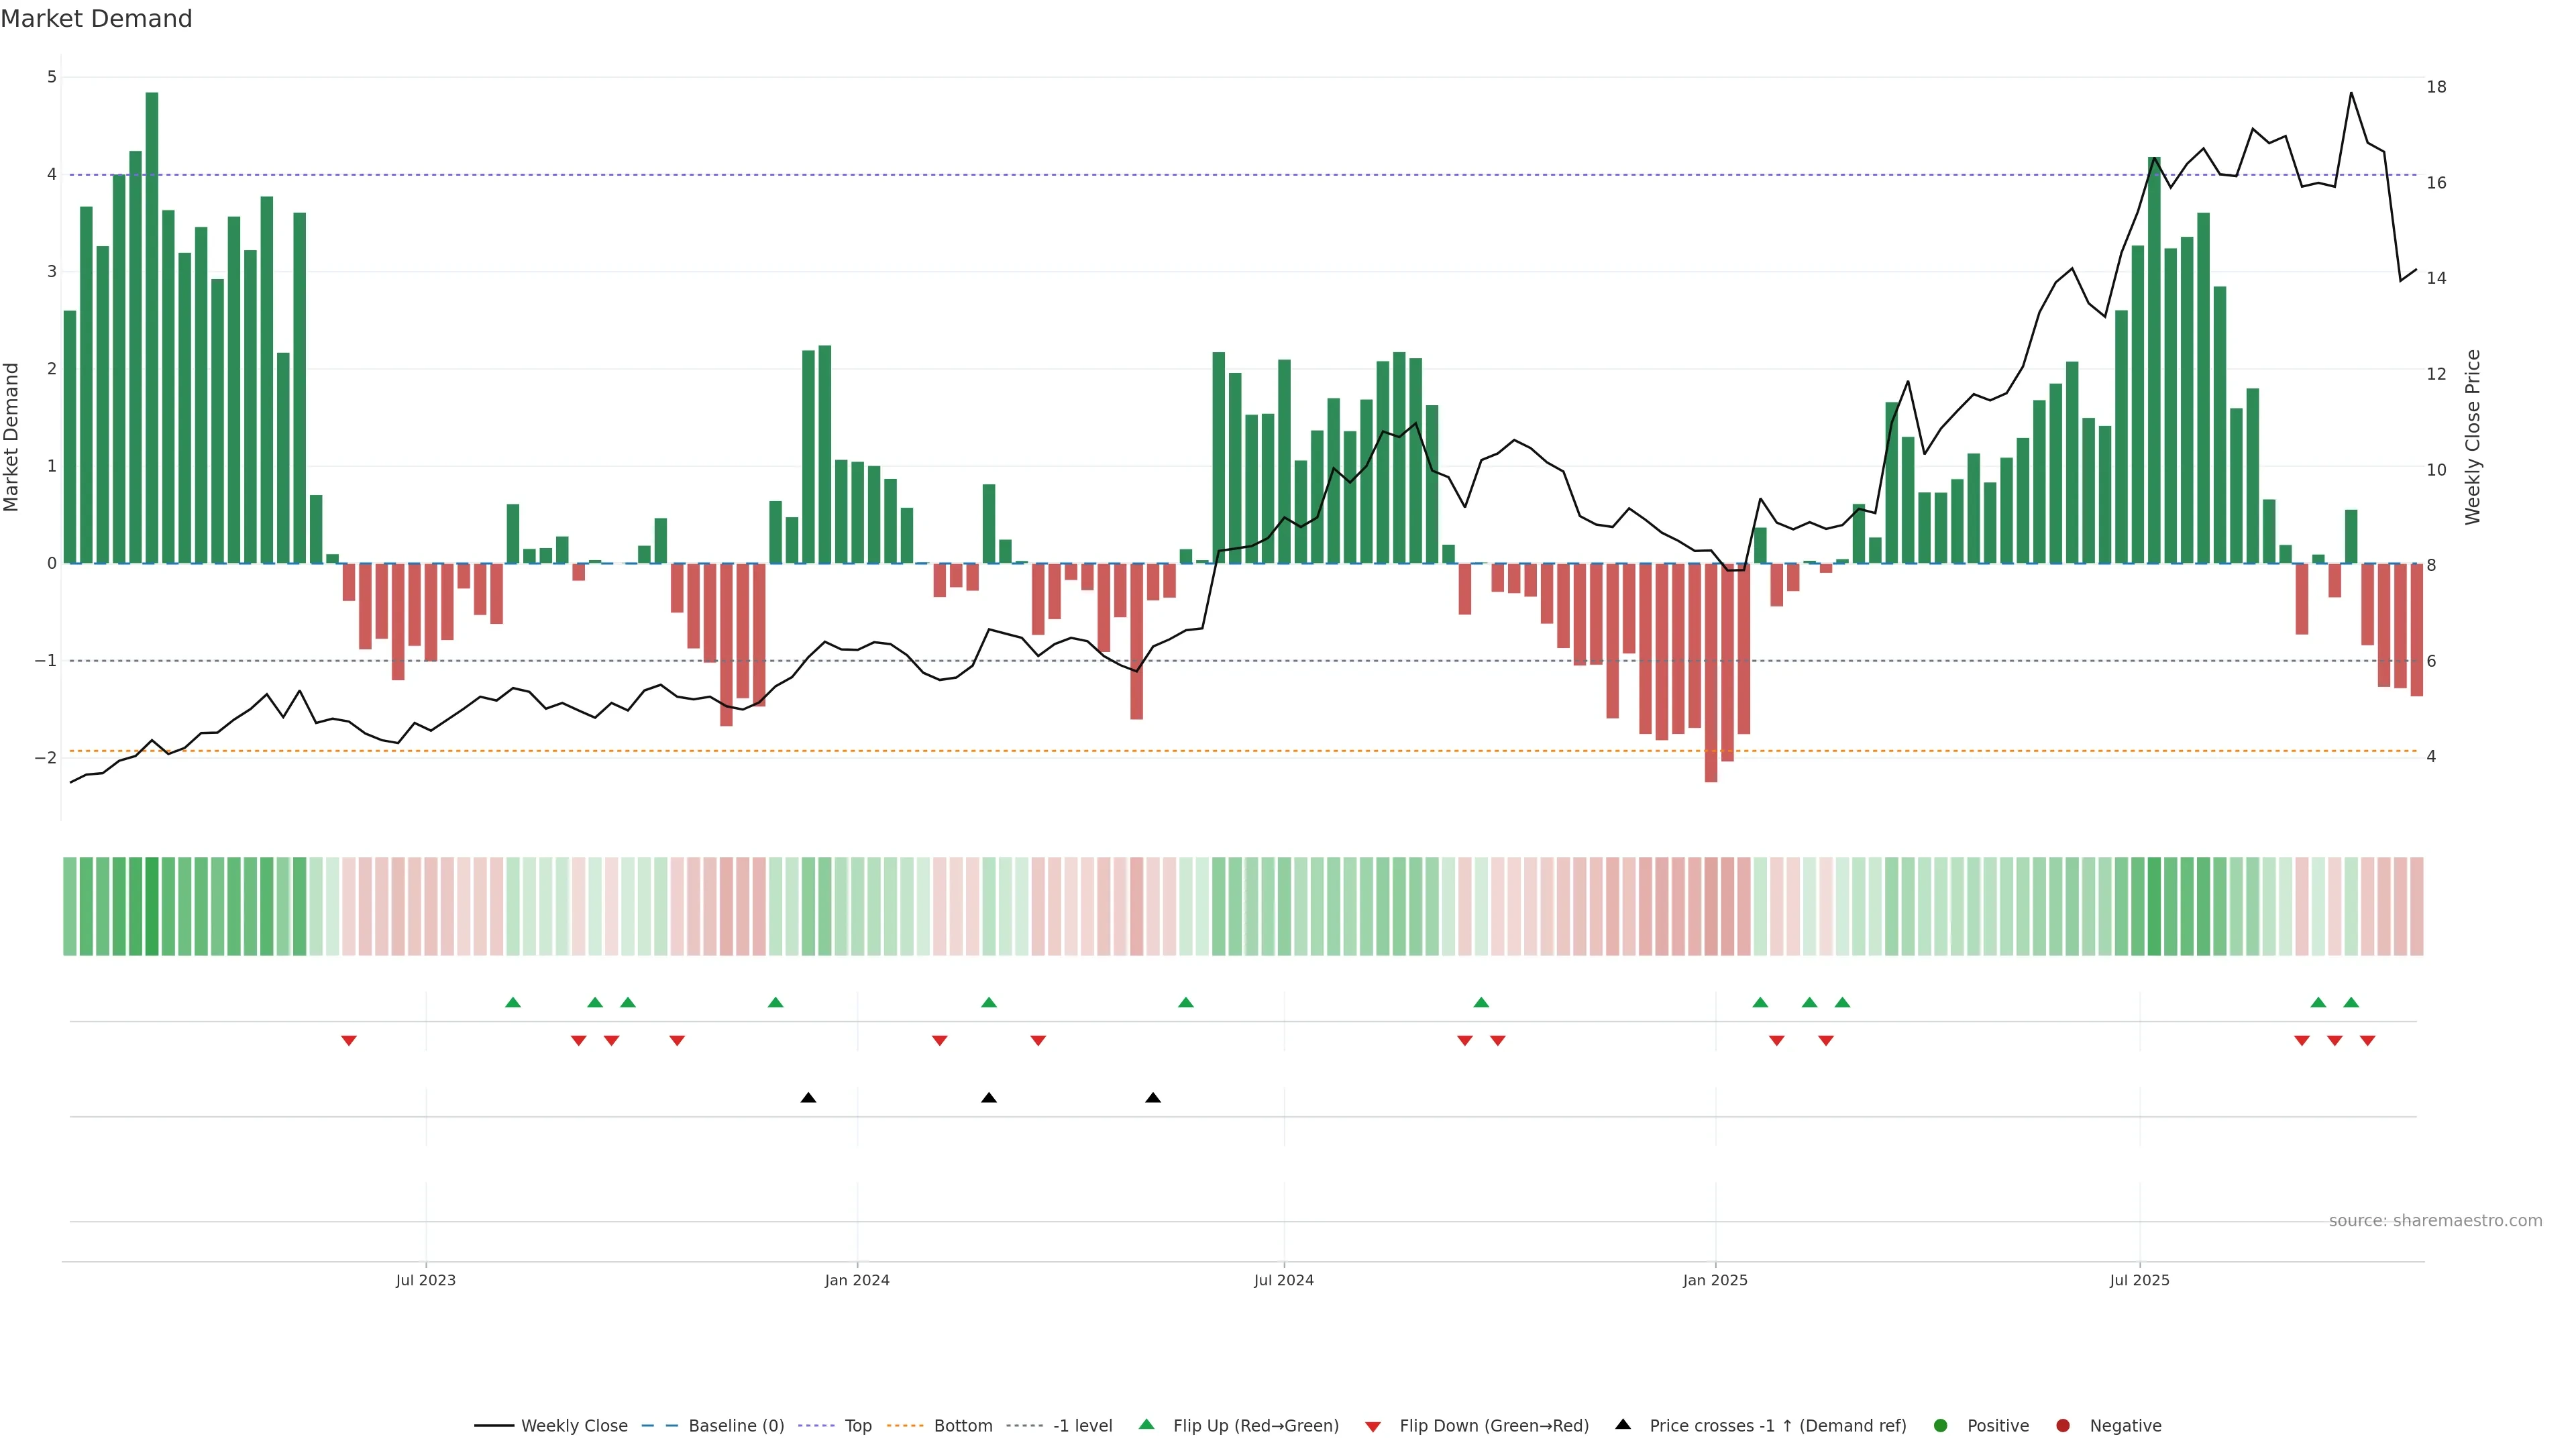Select the rightmost red flip-down marker
The width and height of the screenshot is (2576, 1449).
point(2367,1041)
